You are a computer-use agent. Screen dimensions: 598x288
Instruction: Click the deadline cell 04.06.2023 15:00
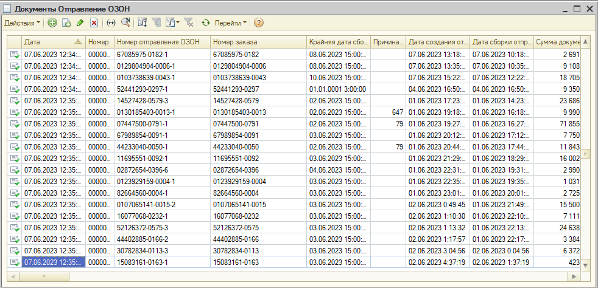[x=339, y=170]
